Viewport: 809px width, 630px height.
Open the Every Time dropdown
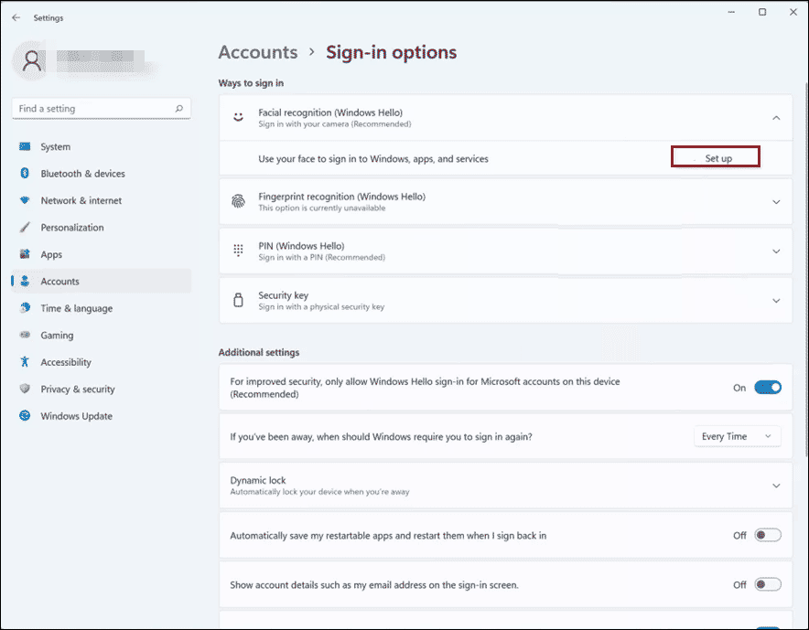pos(738,437)
